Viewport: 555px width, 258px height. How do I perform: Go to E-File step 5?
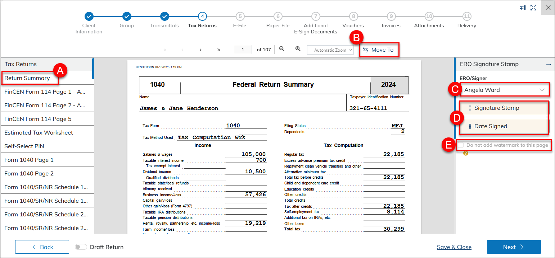click(240, 17)
